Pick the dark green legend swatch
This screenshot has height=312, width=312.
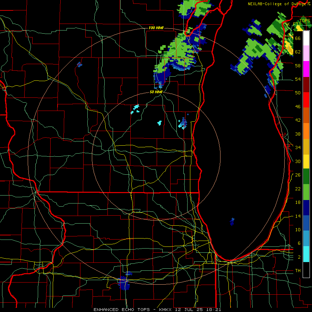pos(306,176)
